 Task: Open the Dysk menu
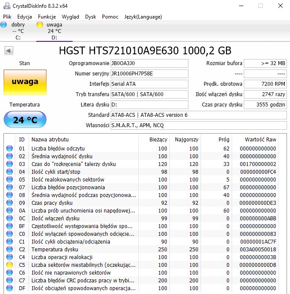(90, 17)
